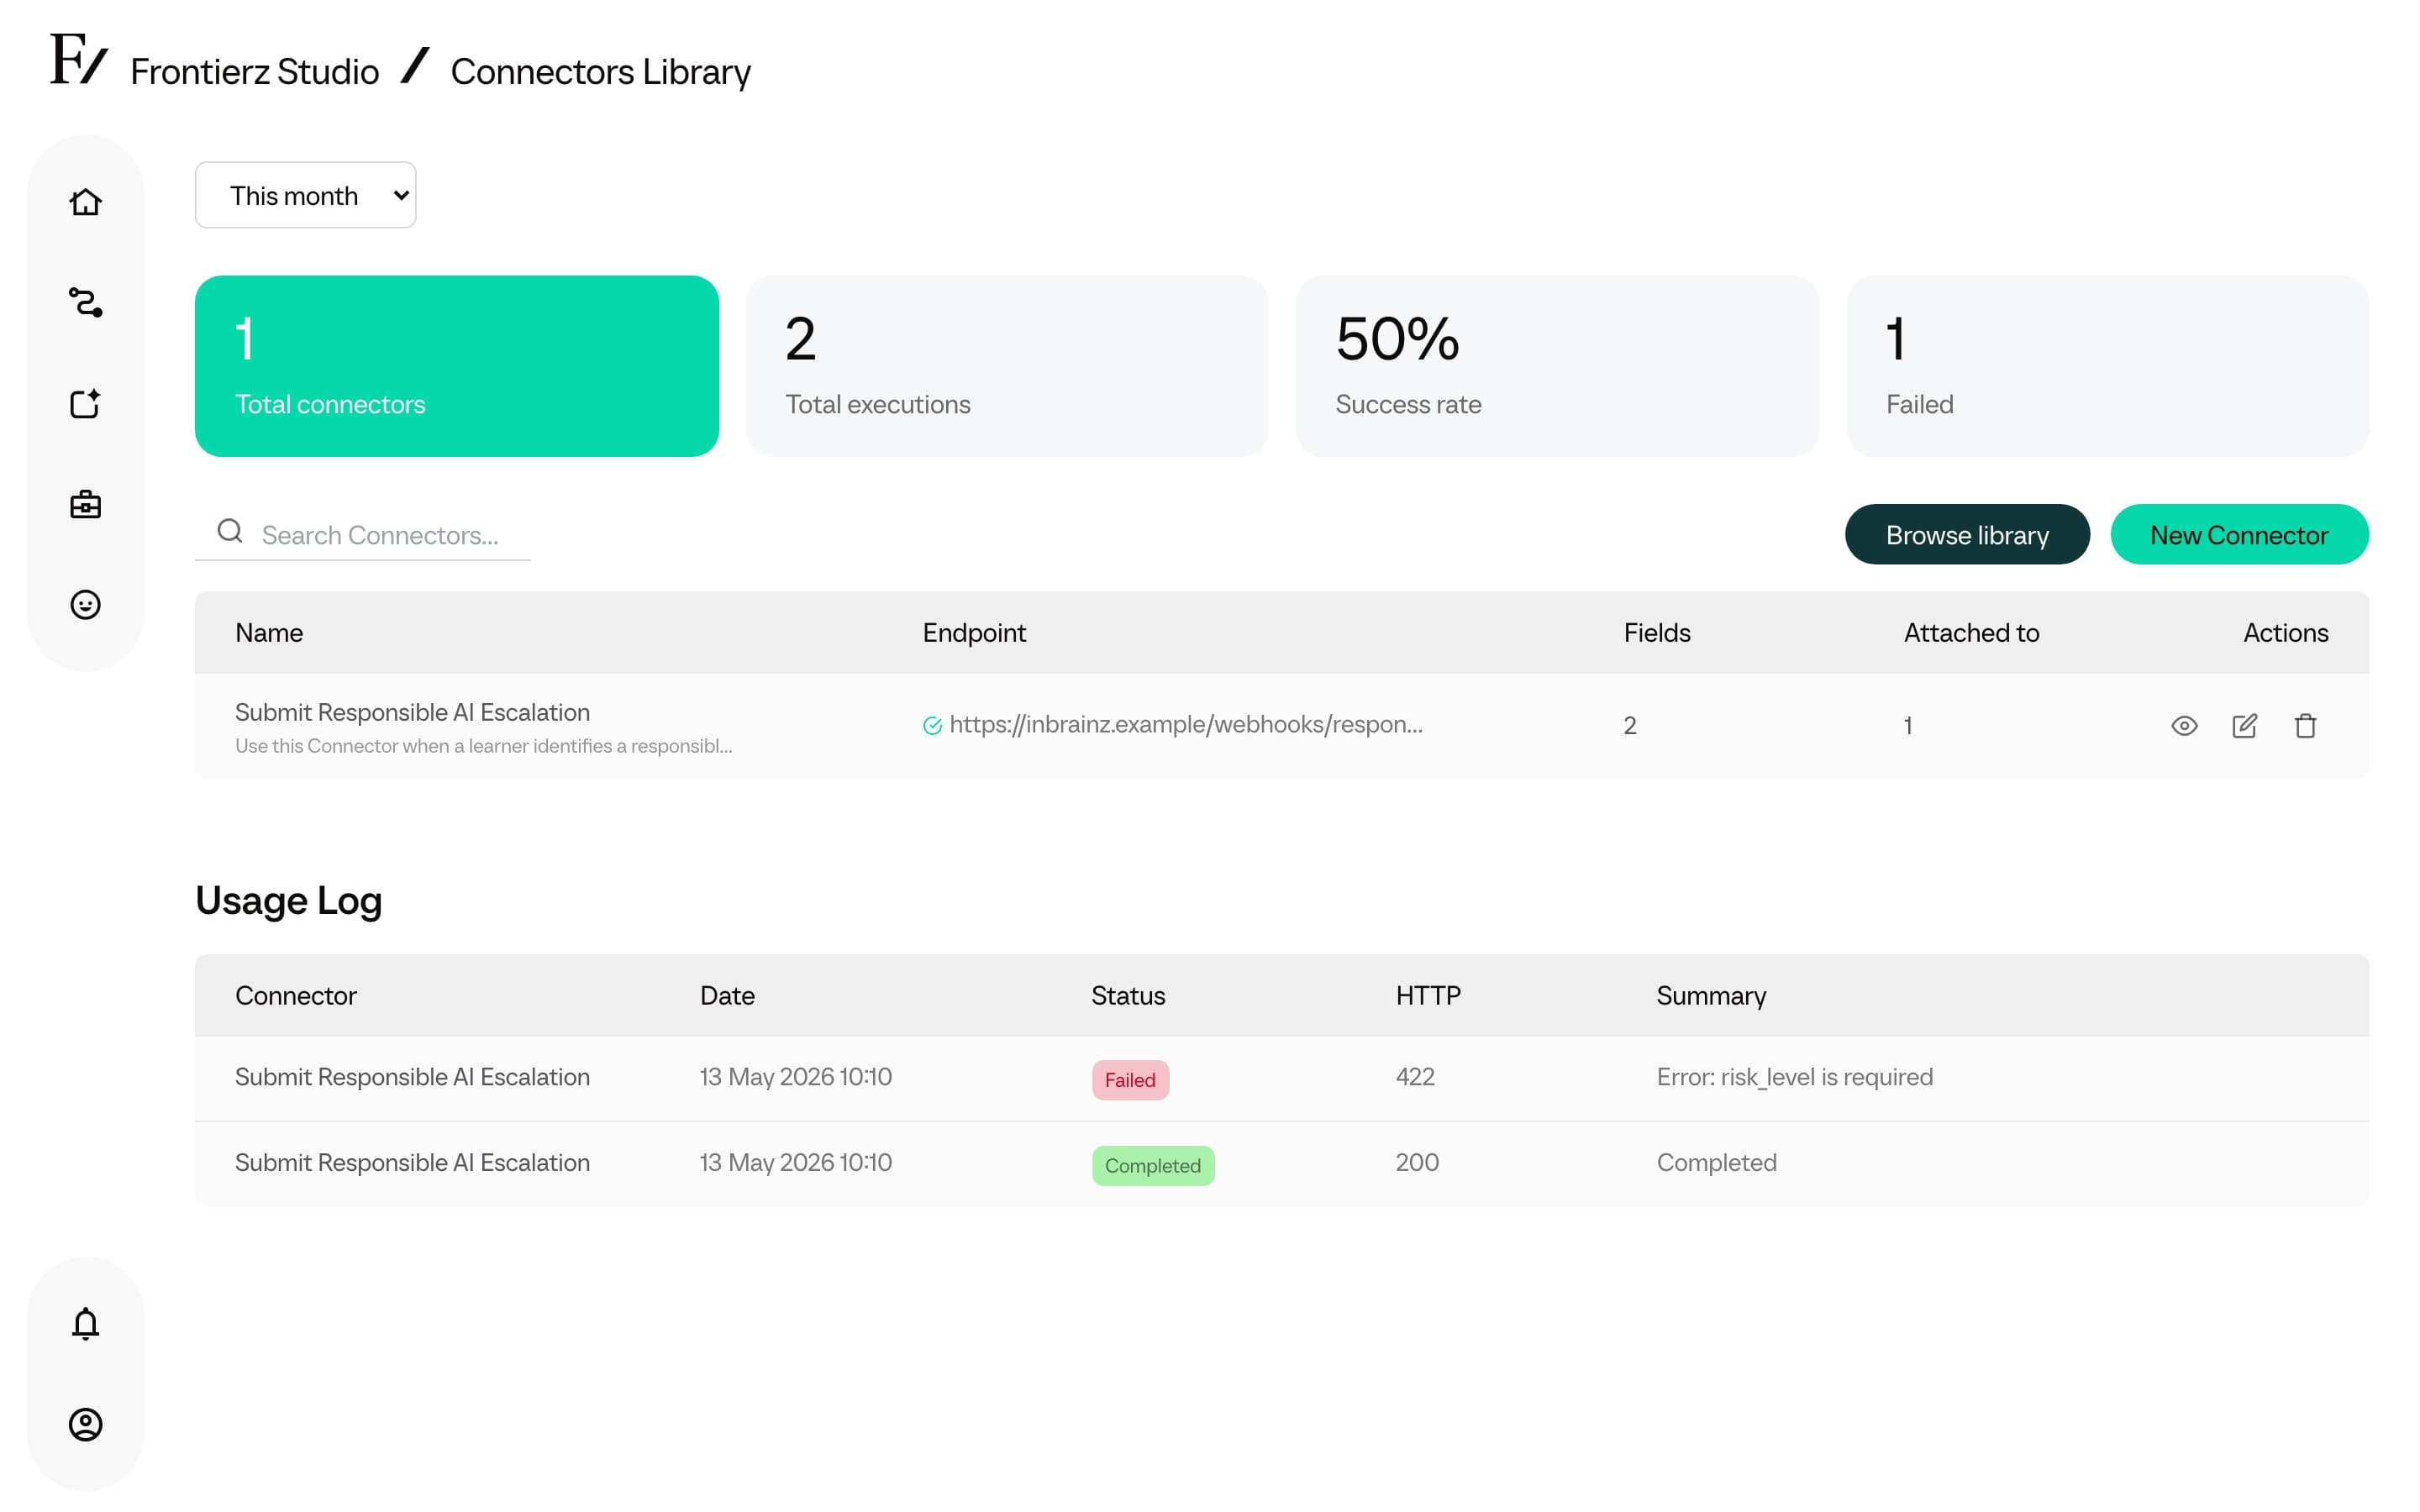Open notifications bell icon
The width and height of the screenshot is (2420, 1512).
pyautogui.click(x=85, y=1323)
